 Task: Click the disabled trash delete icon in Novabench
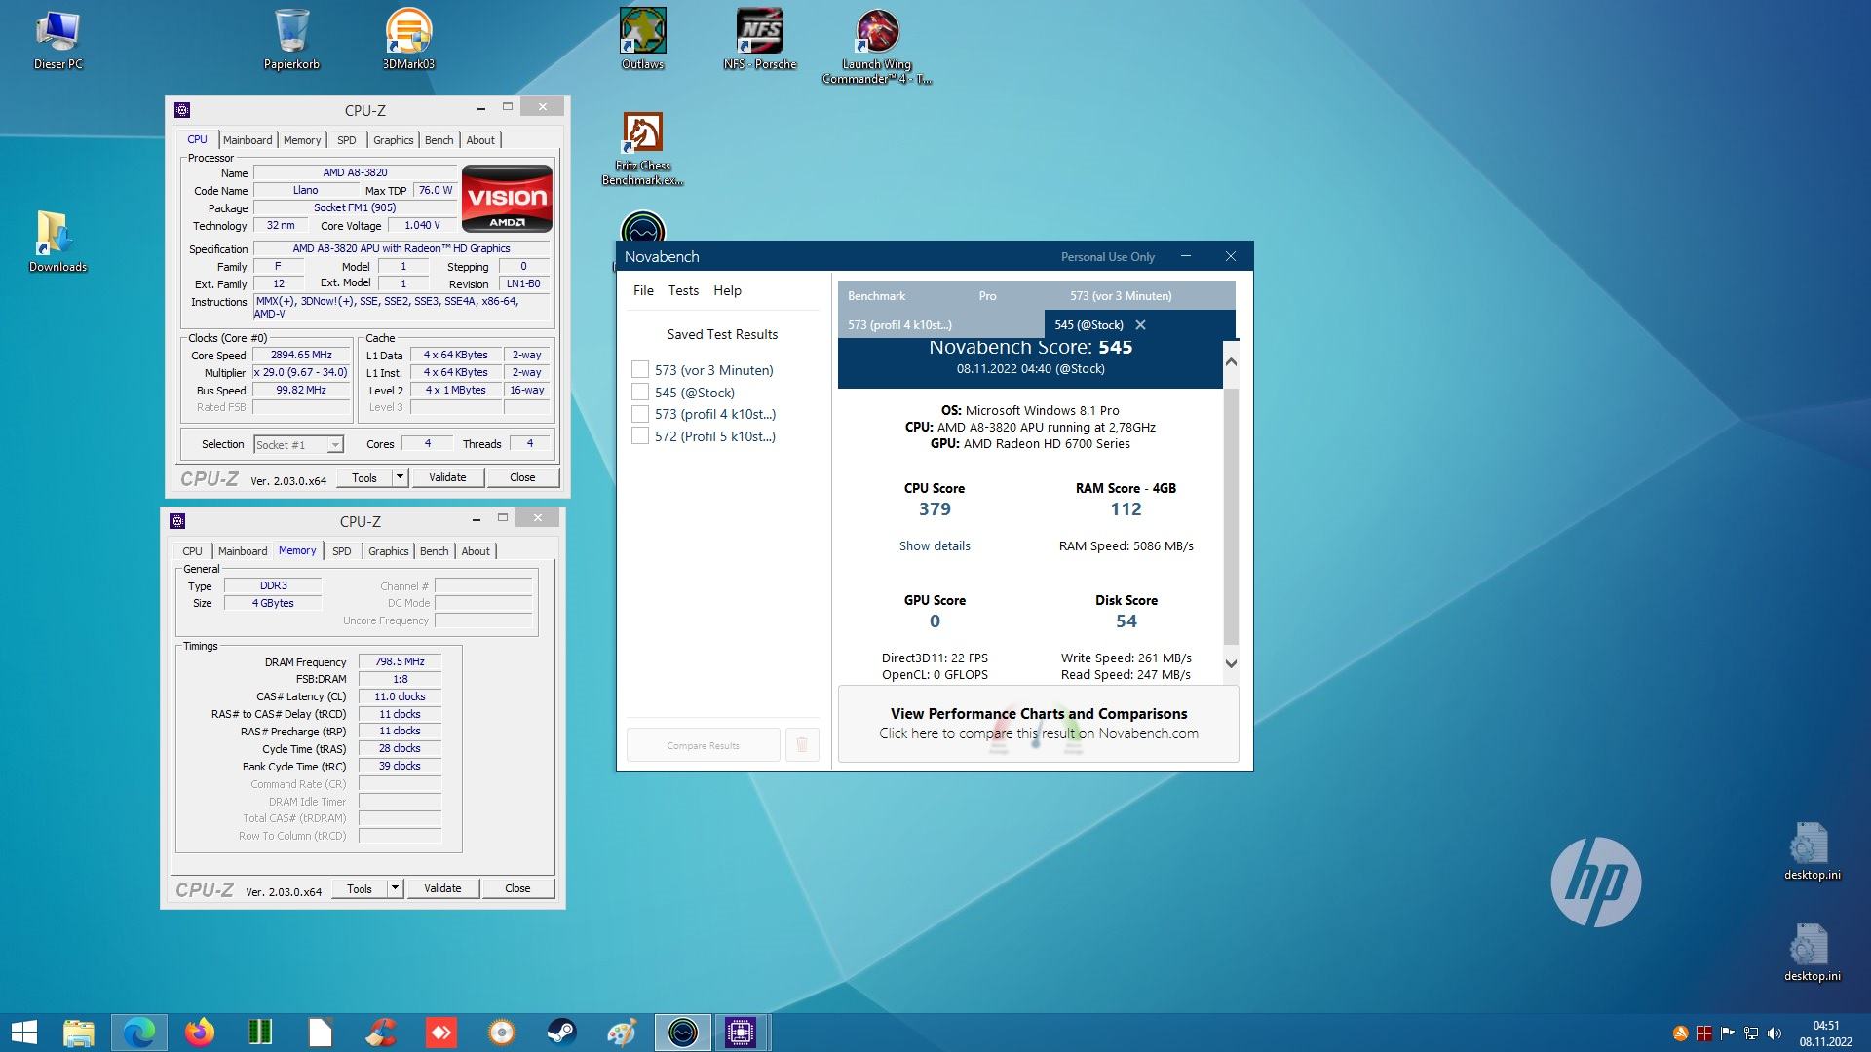pos(802,745)
